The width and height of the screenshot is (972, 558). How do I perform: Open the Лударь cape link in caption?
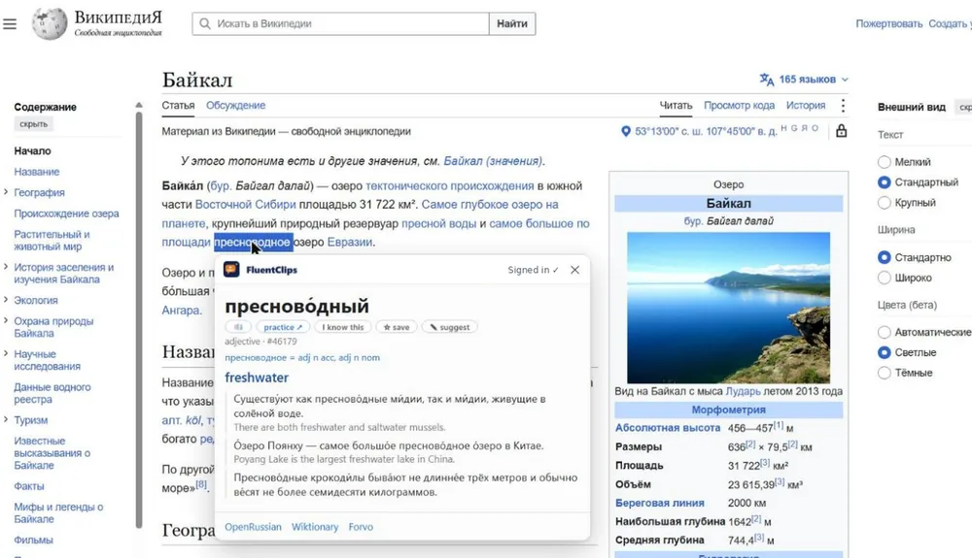coord(743,391)
